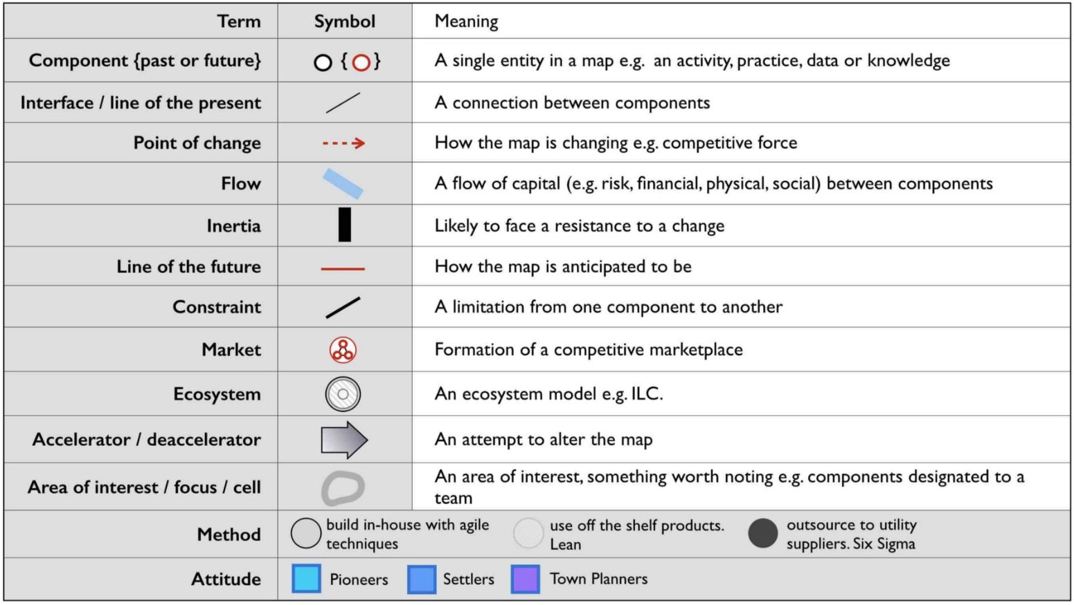Click the Area of interest outline symbol
The width and height of the screenshot is (1074, 605).
pos(343,487)
